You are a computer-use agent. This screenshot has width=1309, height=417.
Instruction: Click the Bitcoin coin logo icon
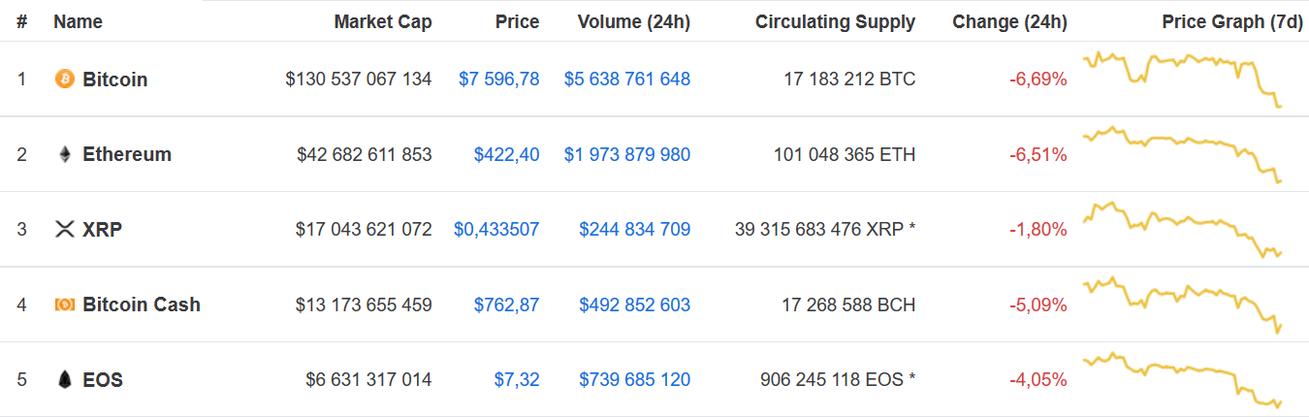(x=65, y=80)
